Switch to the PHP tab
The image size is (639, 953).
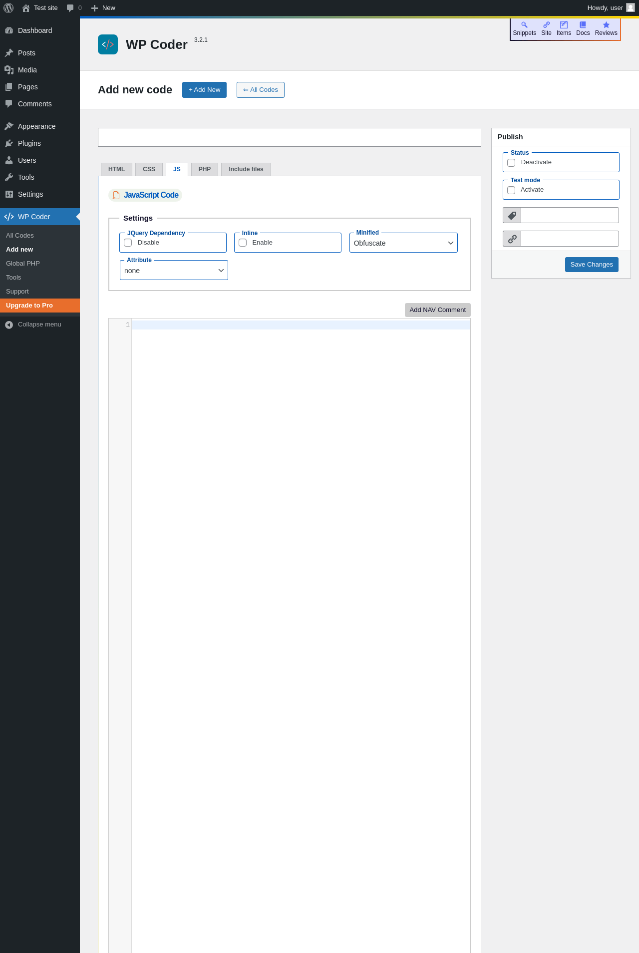[x=205, y=169]
